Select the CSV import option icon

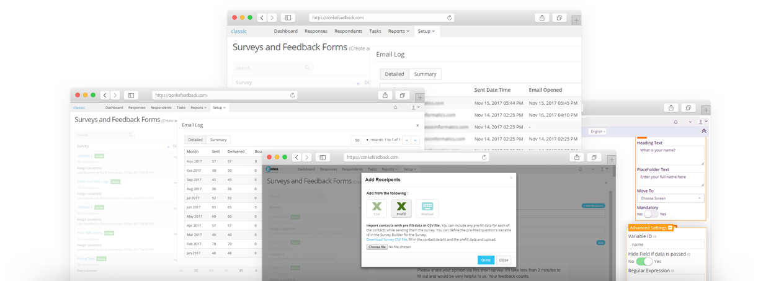[x=377, y=208]
